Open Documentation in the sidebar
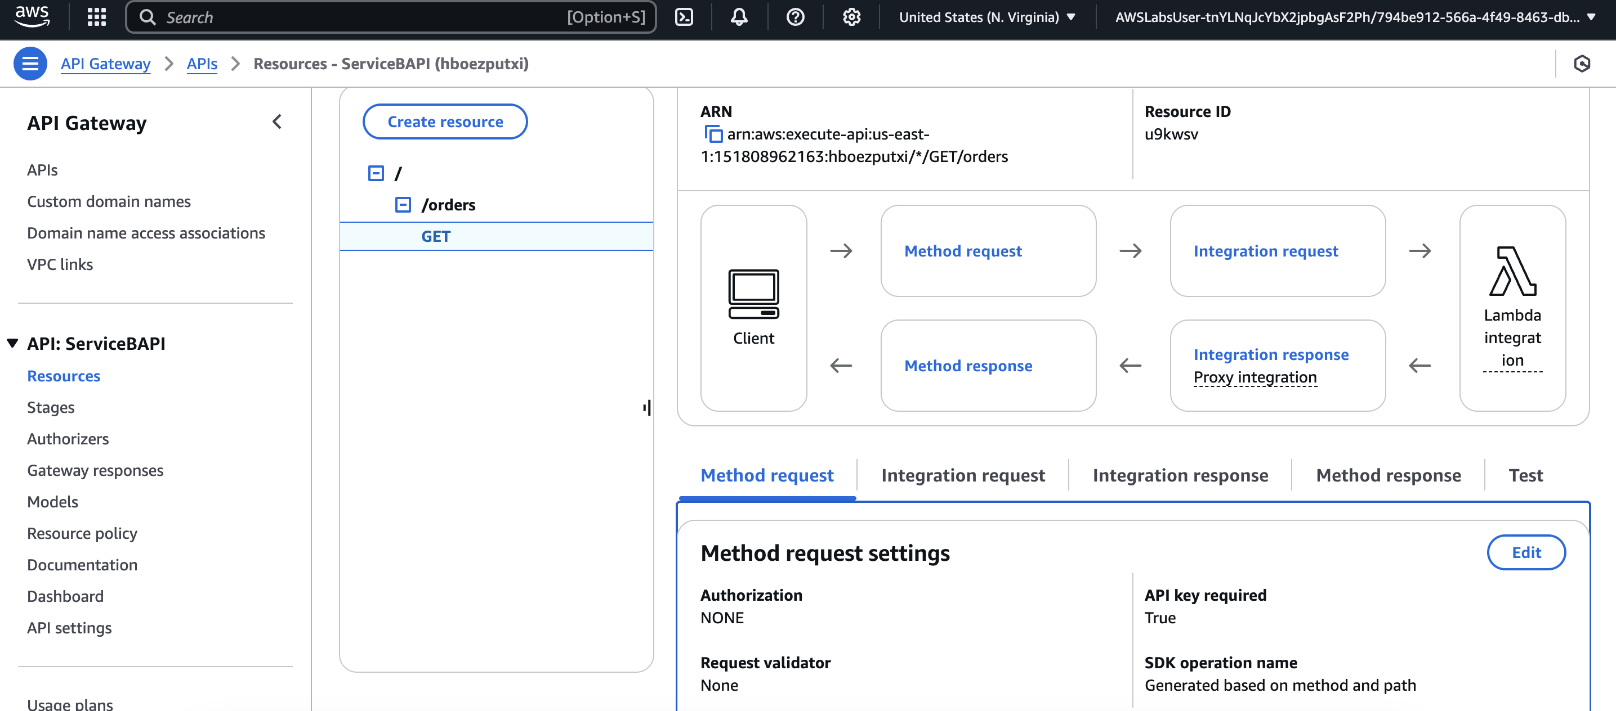The image size is (1616, 711). pos(82,564)
